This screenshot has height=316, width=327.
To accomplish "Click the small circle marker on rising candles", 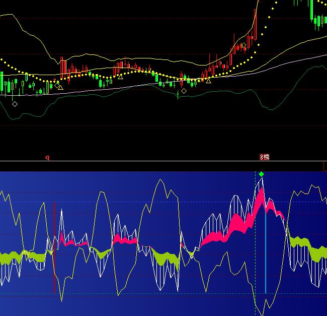I will tap(244, 45).
